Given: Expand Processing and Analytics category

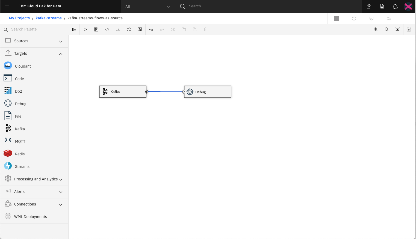Looking at the screenshot, I should 34,179.
